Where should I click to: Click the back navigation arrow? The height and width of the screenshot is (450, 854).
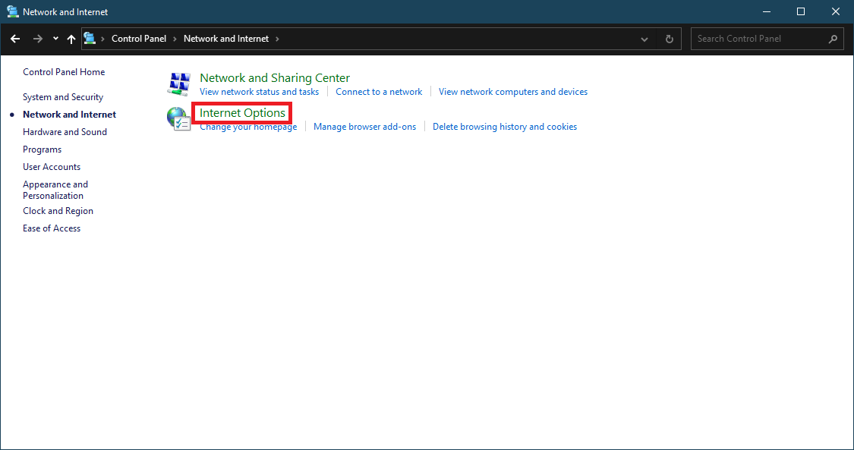15,38
